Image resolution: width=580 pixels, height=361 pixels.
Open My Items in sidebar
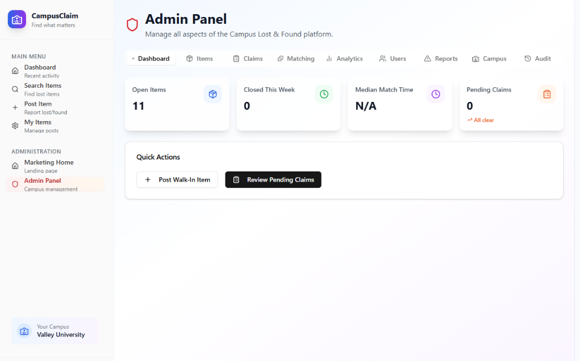tap(55, 126)
